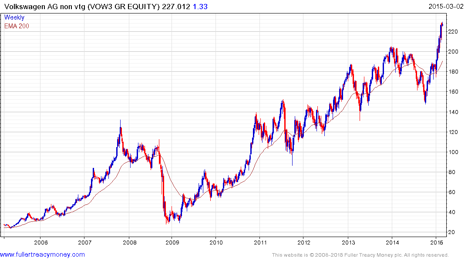Click the 2014 x-axis label
The image size is (468, 261).
[x=393, y=242]
